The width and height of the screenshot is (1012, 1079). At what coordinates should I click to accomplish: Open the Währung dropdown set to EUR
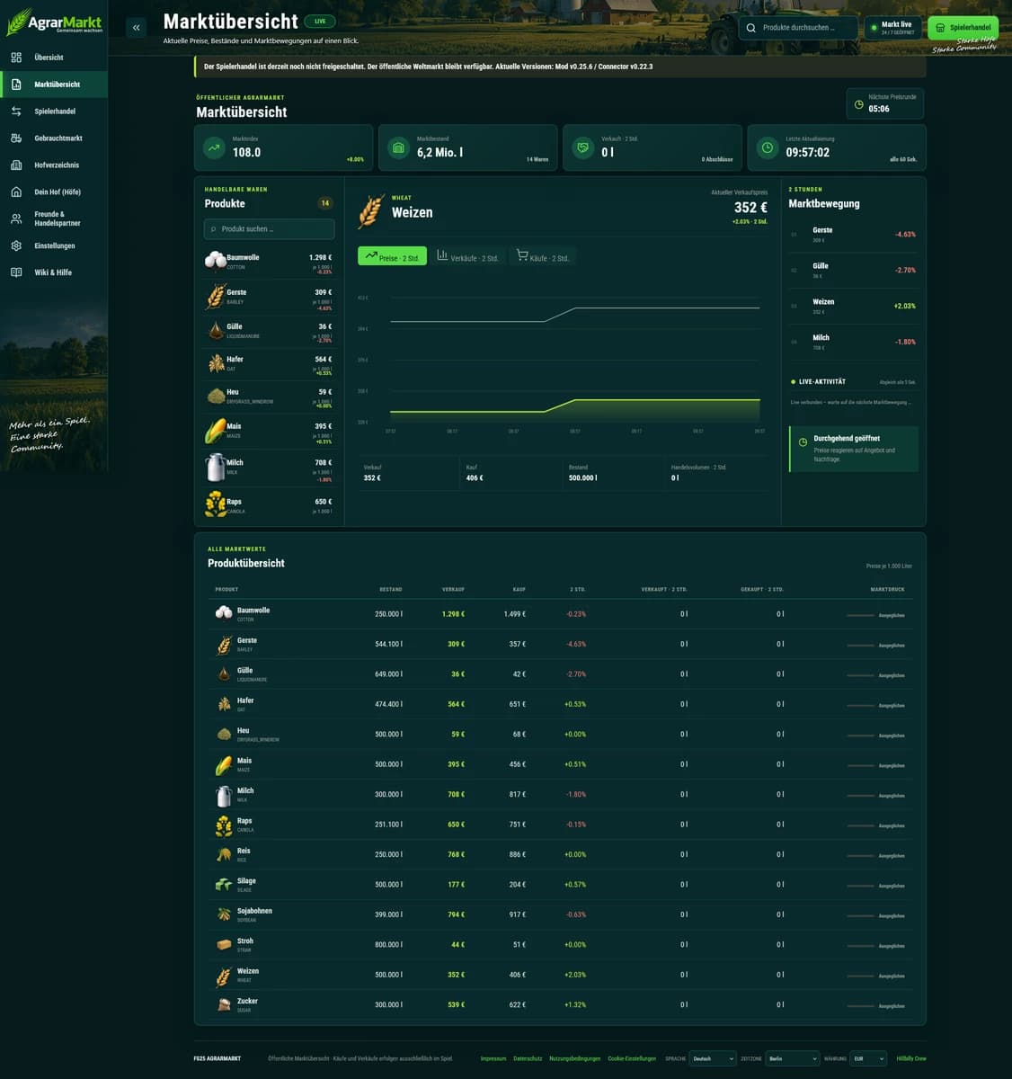[x=868, y=1058]
